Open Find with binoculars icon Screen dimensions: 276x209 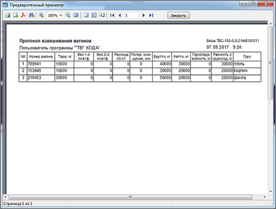click(x=31, y=15)
